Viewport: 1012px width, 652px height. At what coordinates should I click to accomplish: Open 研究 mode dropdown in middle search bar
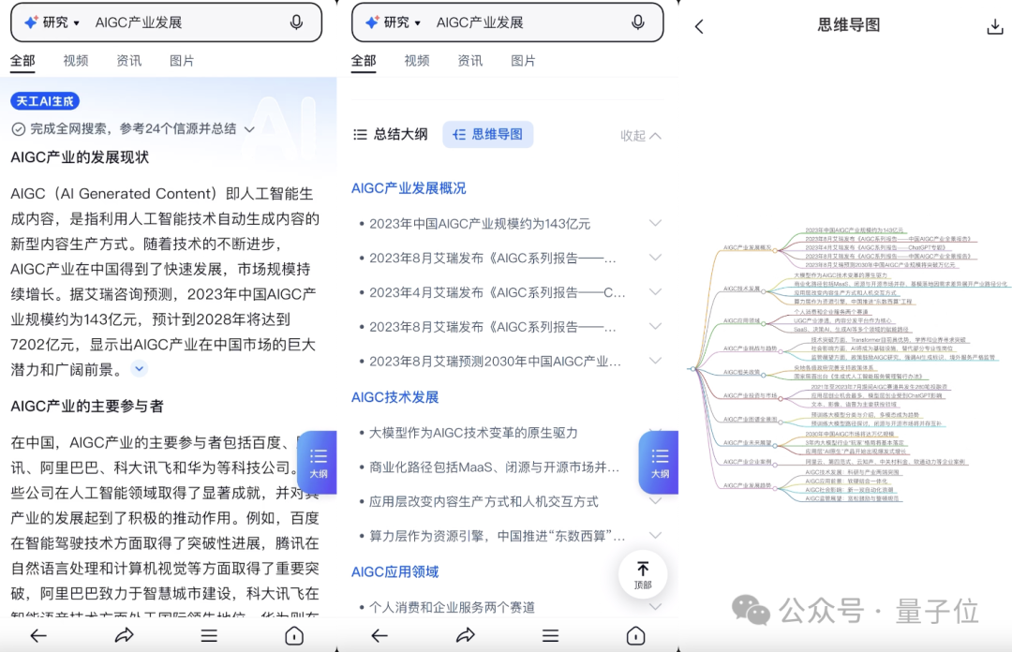394,22
